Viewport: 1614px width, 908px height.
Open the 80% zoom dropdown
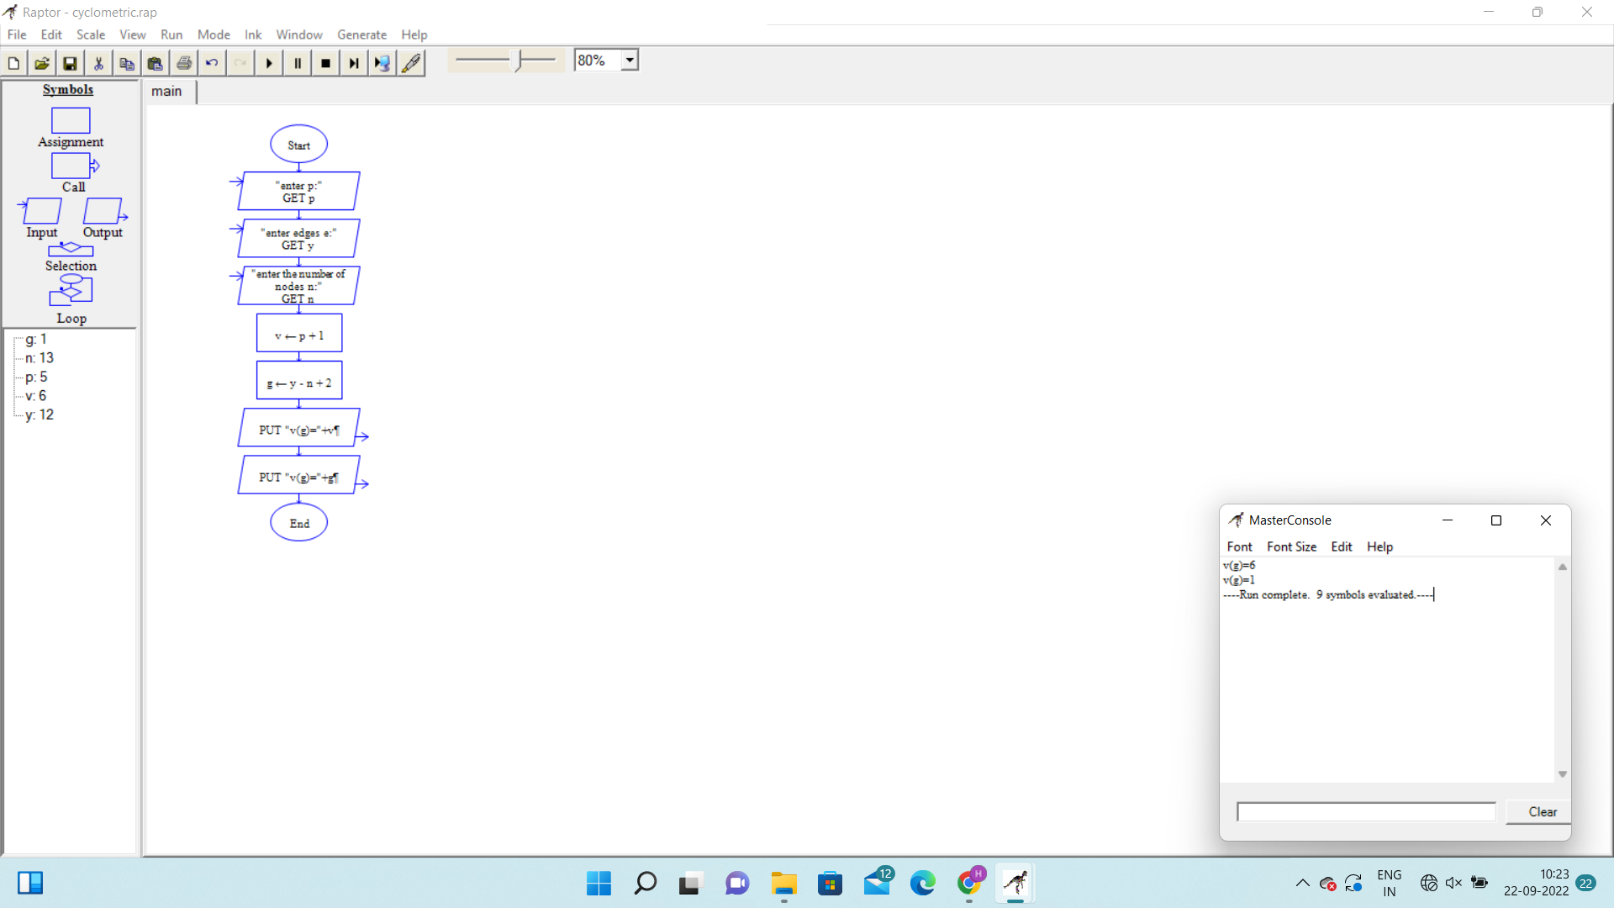point(630,61)
